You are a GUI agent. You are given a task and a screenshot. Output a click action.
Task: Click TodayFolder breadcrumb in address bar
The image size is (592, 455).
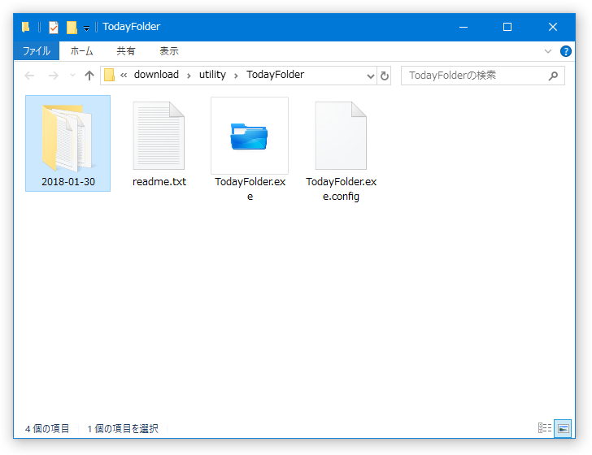275,75
